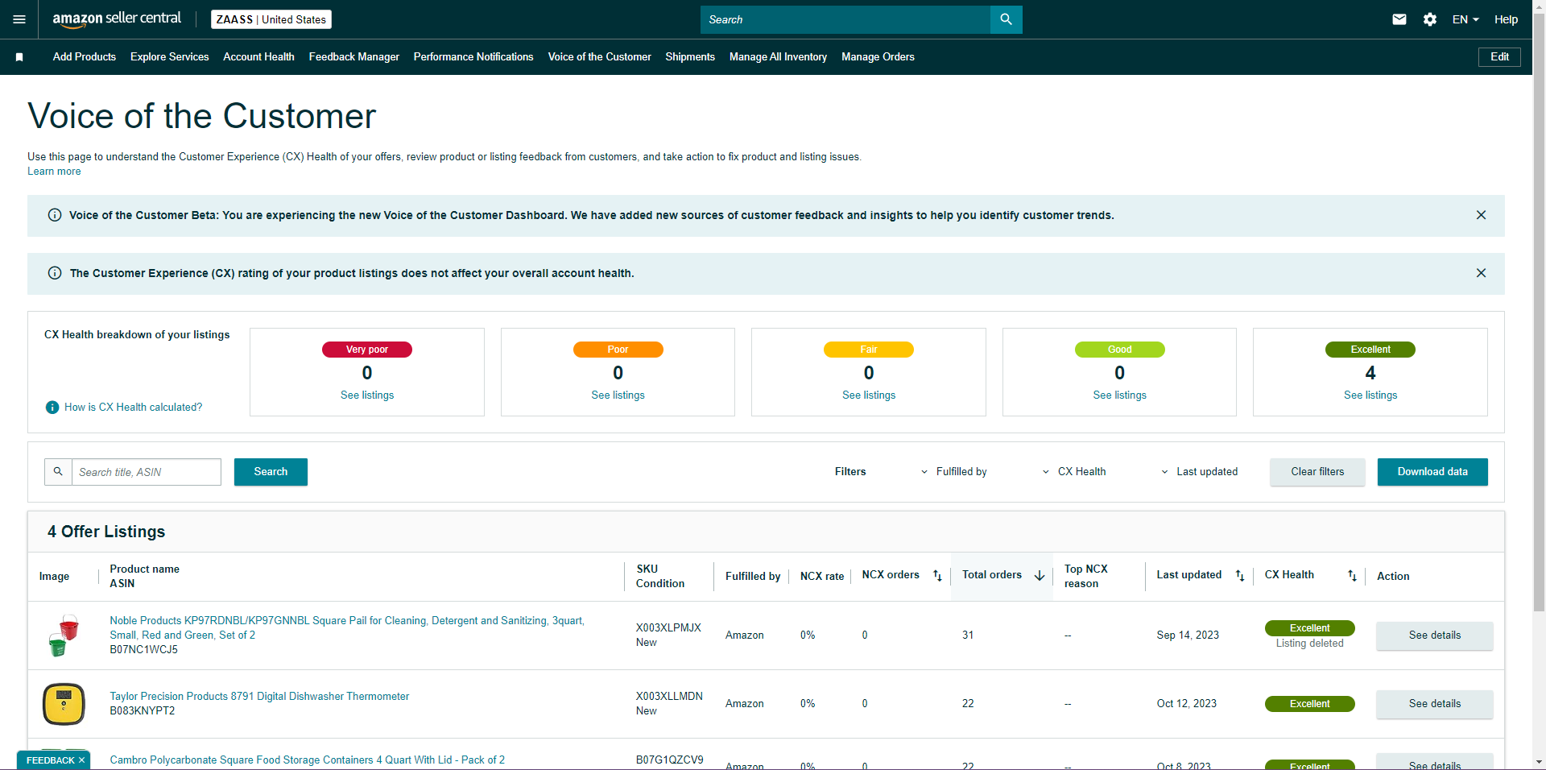Viewport: 1546px width, 770px height.
Task: Expand the CX Health filter dropdown
Action: 1074,472
